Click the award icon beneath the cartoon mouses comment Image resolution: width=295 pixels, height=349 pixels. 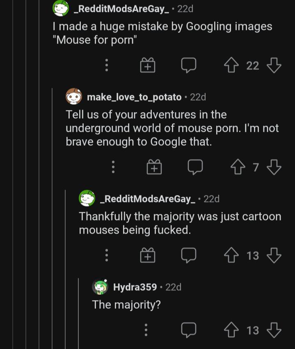point(148,255)
